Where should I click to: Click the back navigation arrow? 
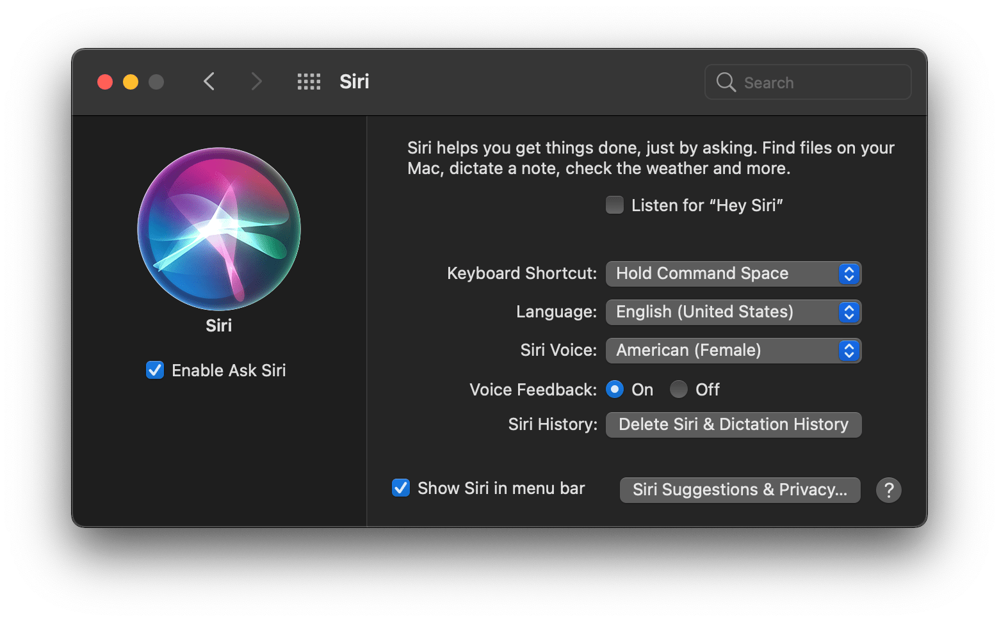(209, 81)
